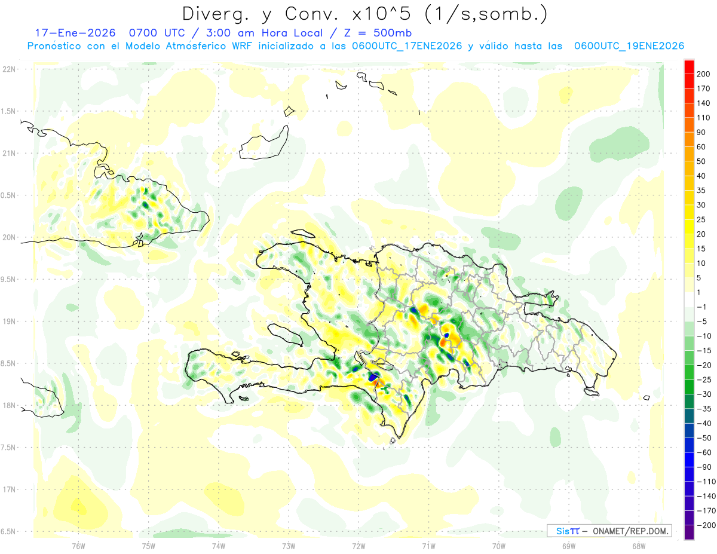Click the '-35' colorbar value
This screenshot has width=717, height=554.
[x=704, y=409]
